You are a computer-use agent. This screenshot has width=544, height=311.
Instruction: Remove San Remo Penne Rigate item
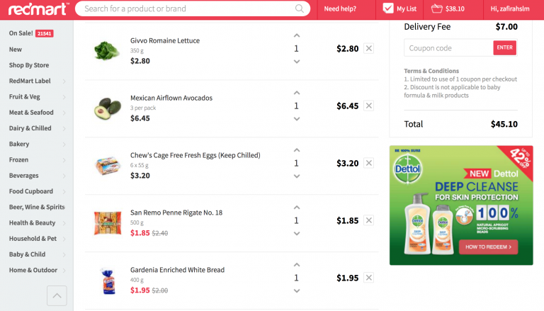pos(369,220)
